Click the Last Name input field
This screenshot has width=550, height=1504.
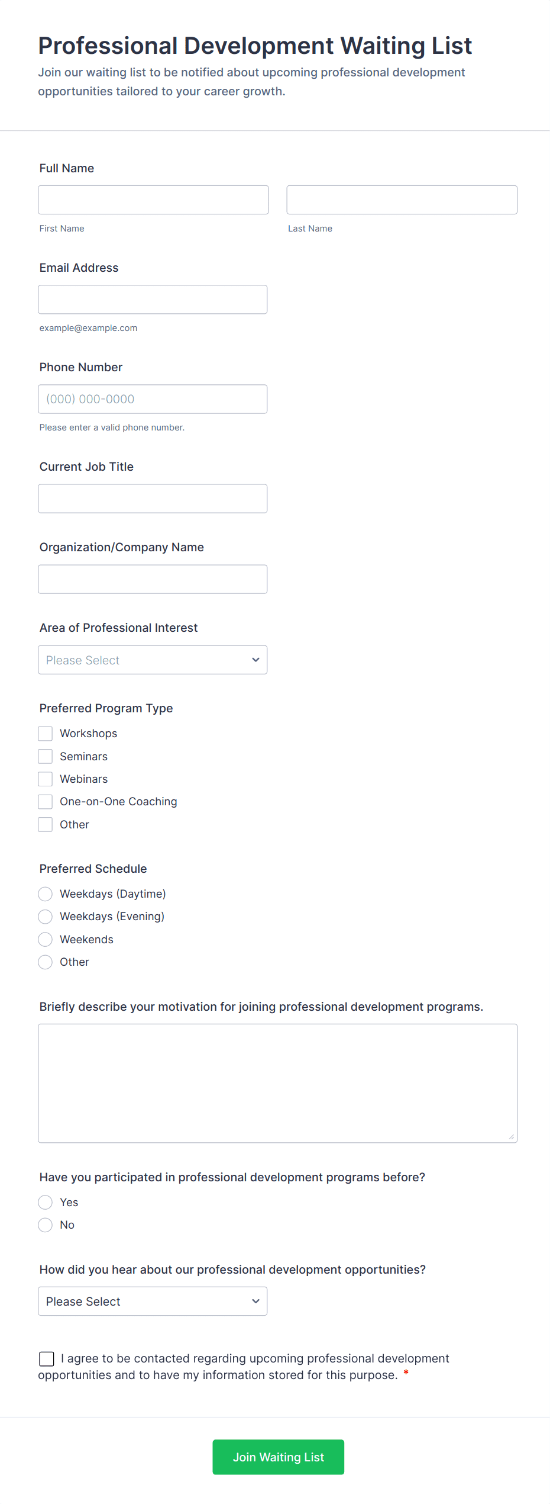402,200
